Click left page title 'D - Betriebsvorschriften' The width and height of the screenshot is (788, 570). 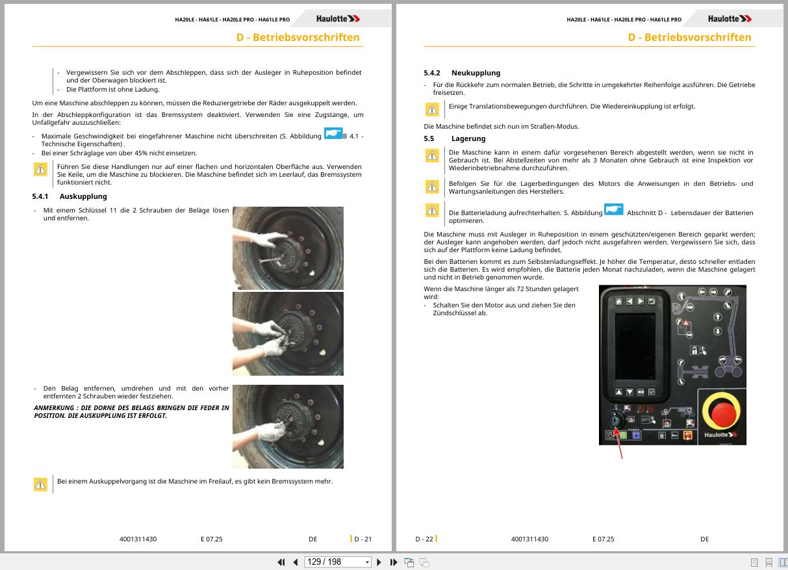tap(298, 37)
